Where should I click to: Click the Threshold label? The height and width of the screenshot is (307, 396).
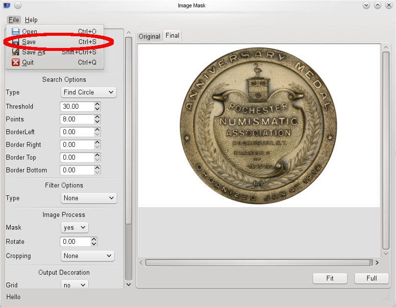pyautogui.click(x=20, y=106)
